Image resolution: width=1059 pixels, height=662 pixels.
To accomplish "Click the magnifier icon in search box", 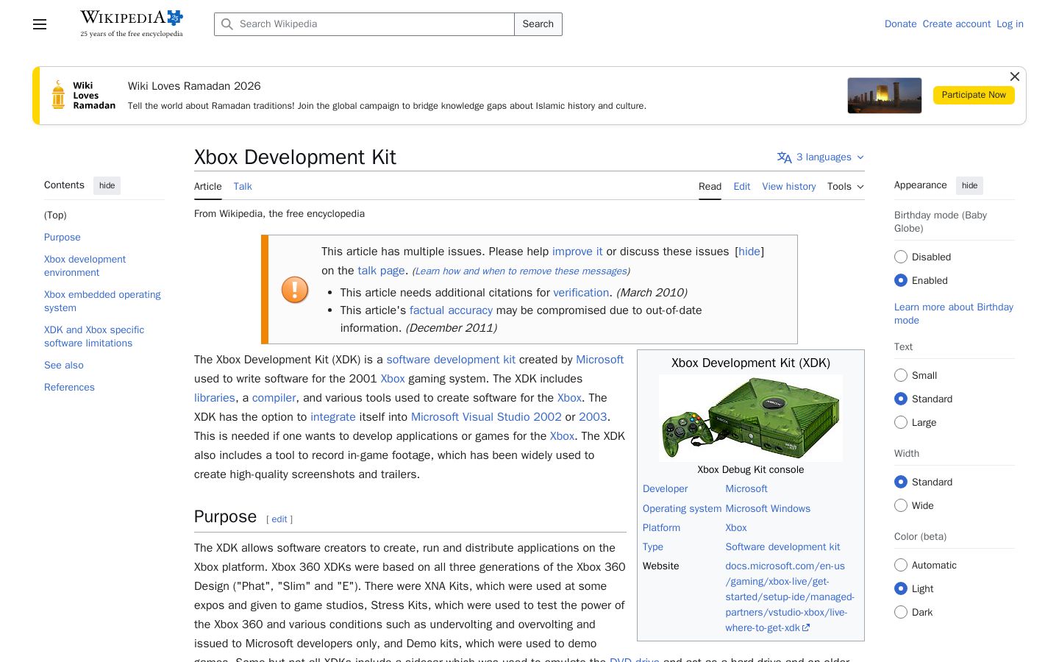I will (x=227, y=24).
